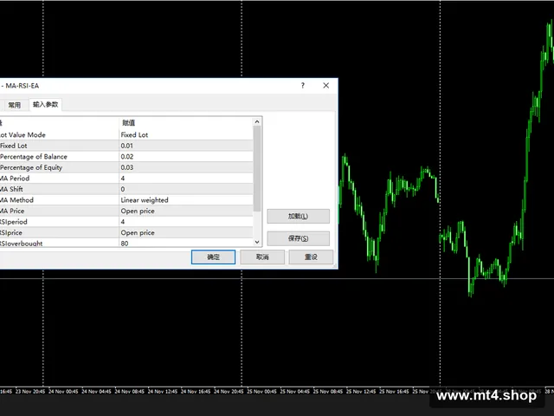This screenshot has width=554, height=416.
Task: Click the help question mark icon
Action: tap(303, 85)
